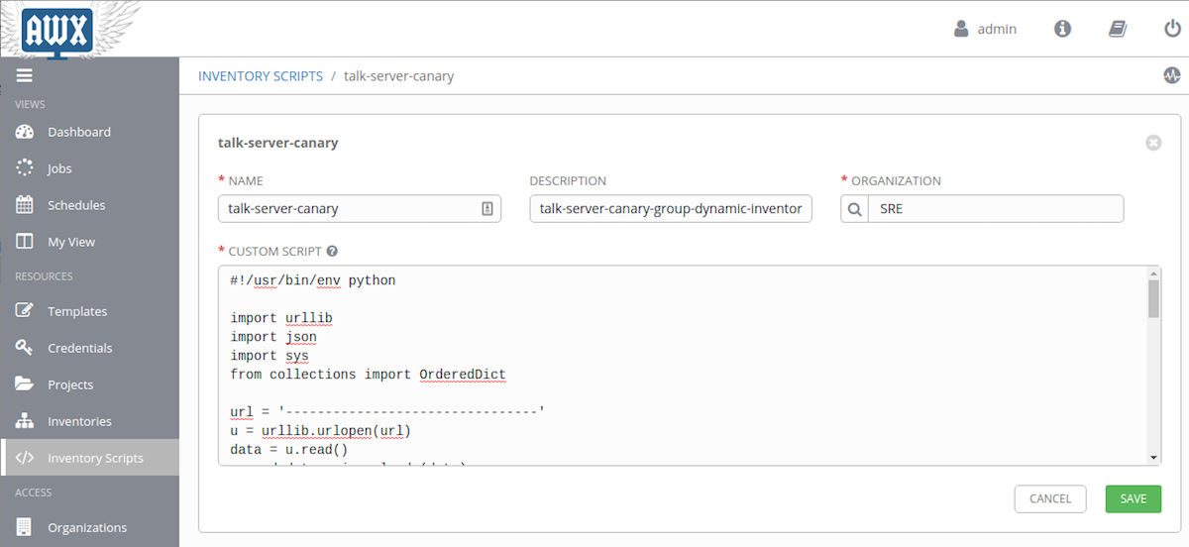1189x547 pixels.
Task: Open the activity stream icon
Action: (1172, 75)
